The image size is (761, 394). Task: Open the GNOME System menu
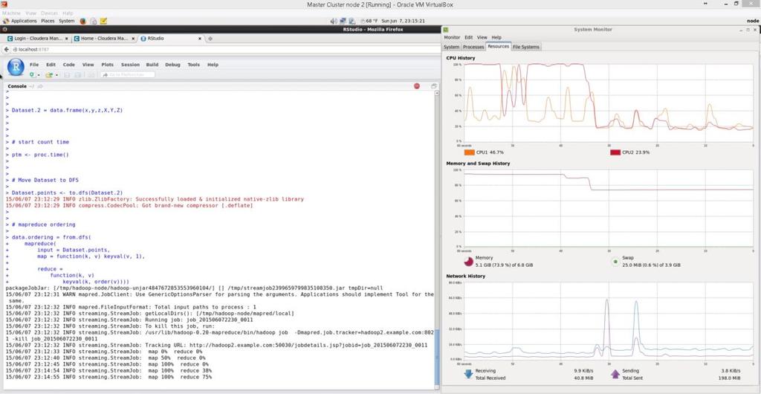tap(66, 21)
